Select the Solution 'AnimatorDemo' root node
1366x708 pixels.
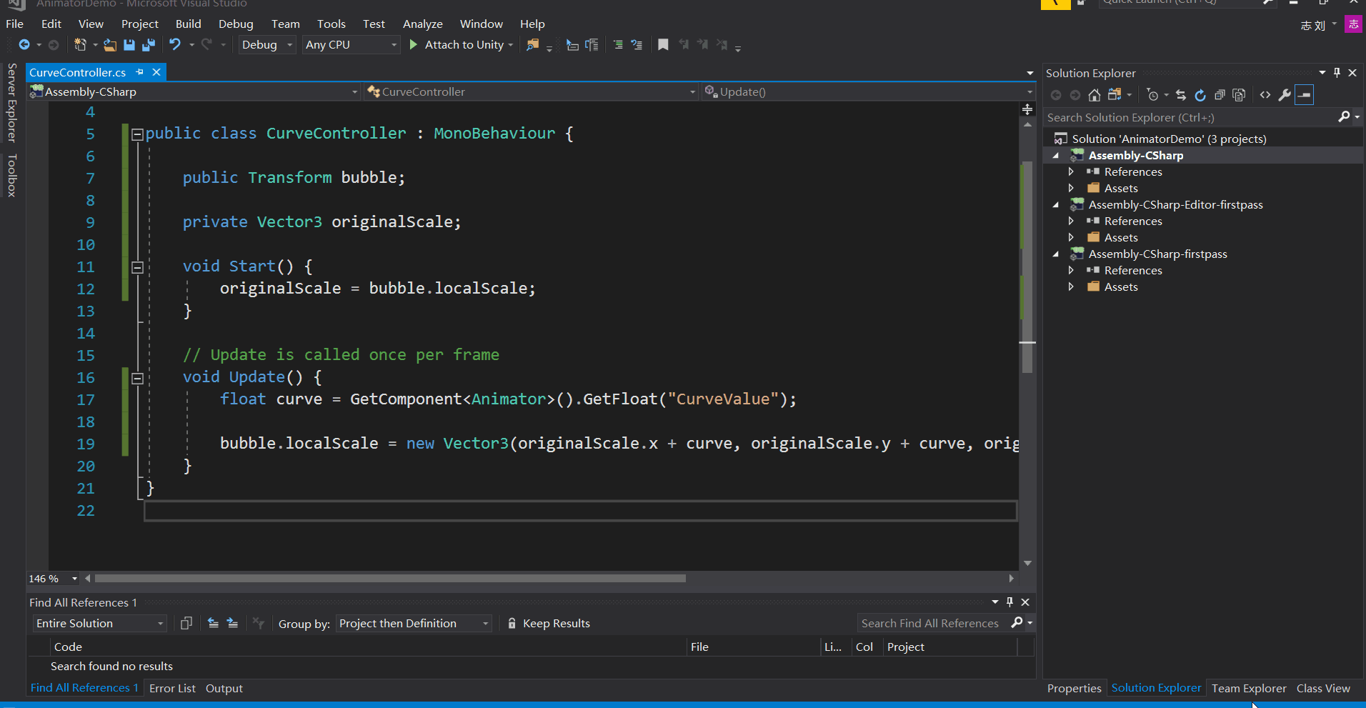click(1169, 139)
